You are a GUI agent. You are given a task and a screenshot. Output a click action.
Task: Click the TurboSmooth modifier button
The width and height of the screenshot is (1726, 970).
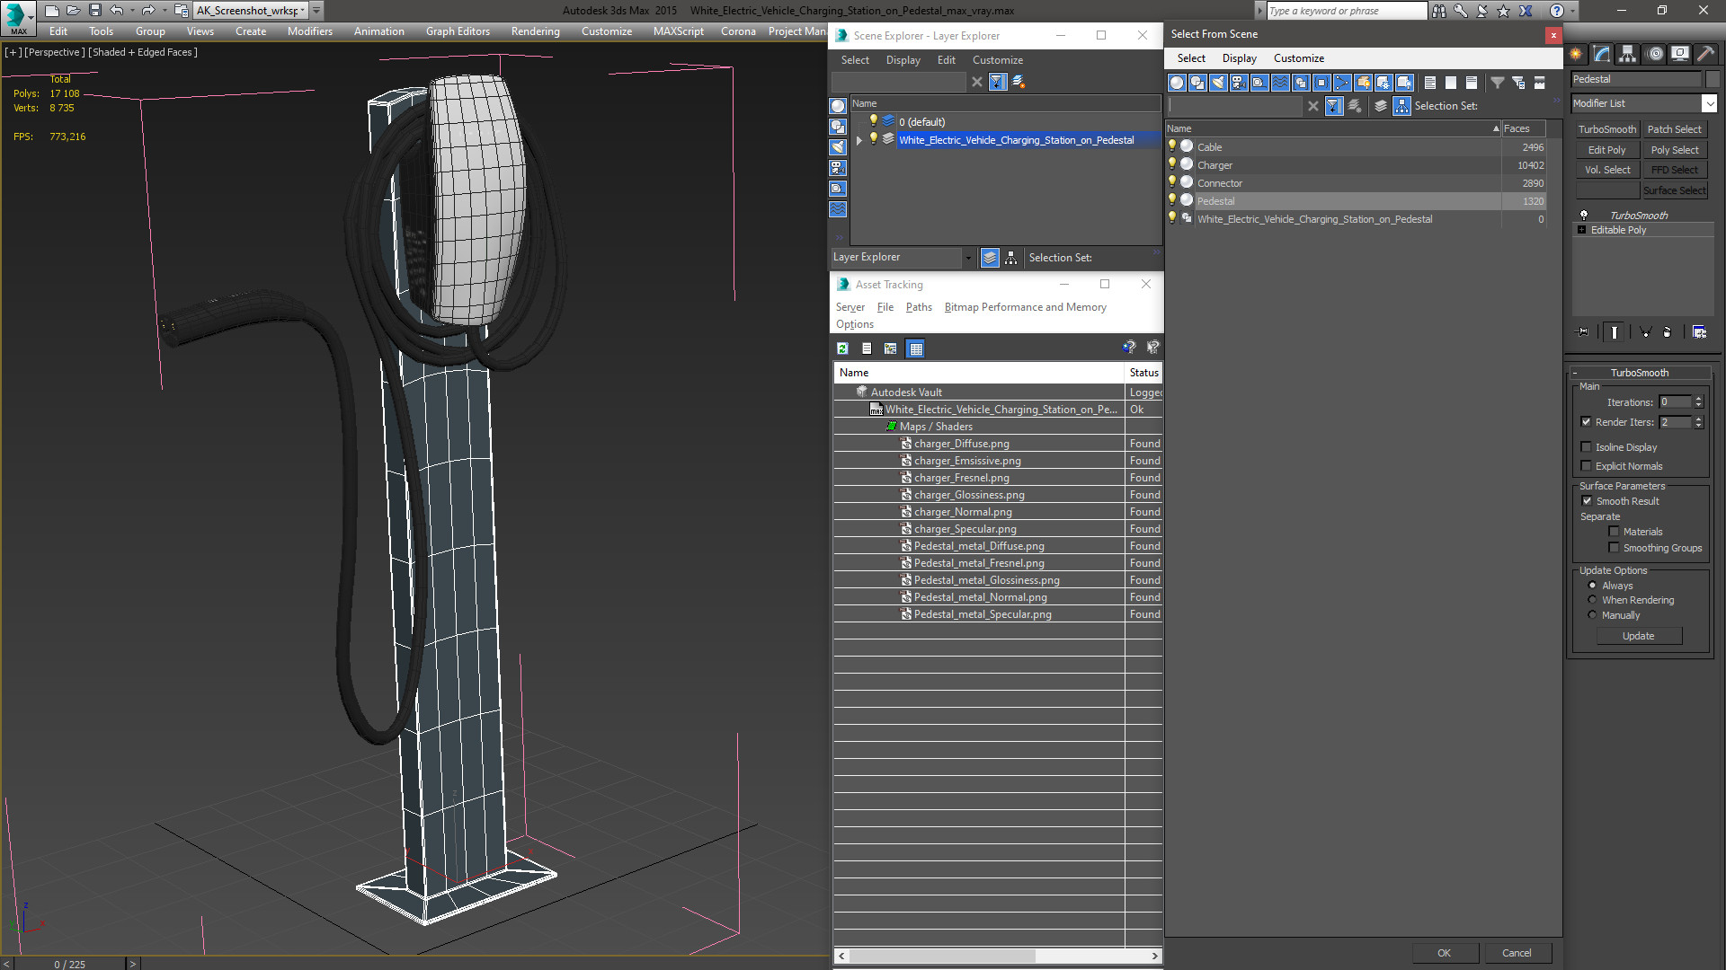click(x=1607, y=129)
